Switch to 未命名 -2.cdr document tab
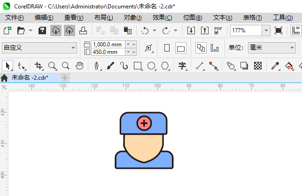 point(35,78)
